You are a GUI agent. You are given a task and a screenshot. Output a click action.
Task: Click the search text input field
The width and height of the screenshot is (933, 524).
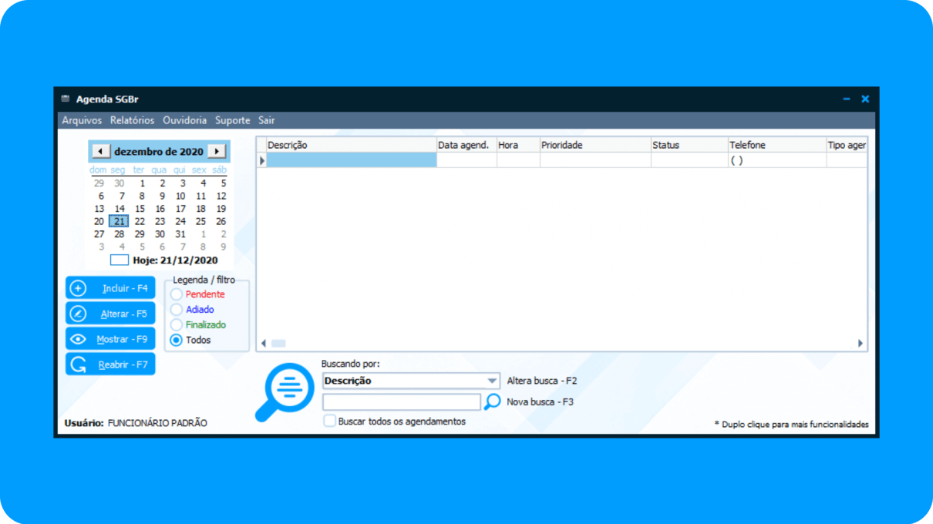tap(401, 401)
